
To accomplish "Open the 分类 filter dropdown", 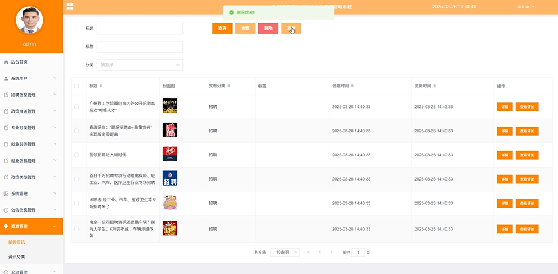I will pos(140,65).
